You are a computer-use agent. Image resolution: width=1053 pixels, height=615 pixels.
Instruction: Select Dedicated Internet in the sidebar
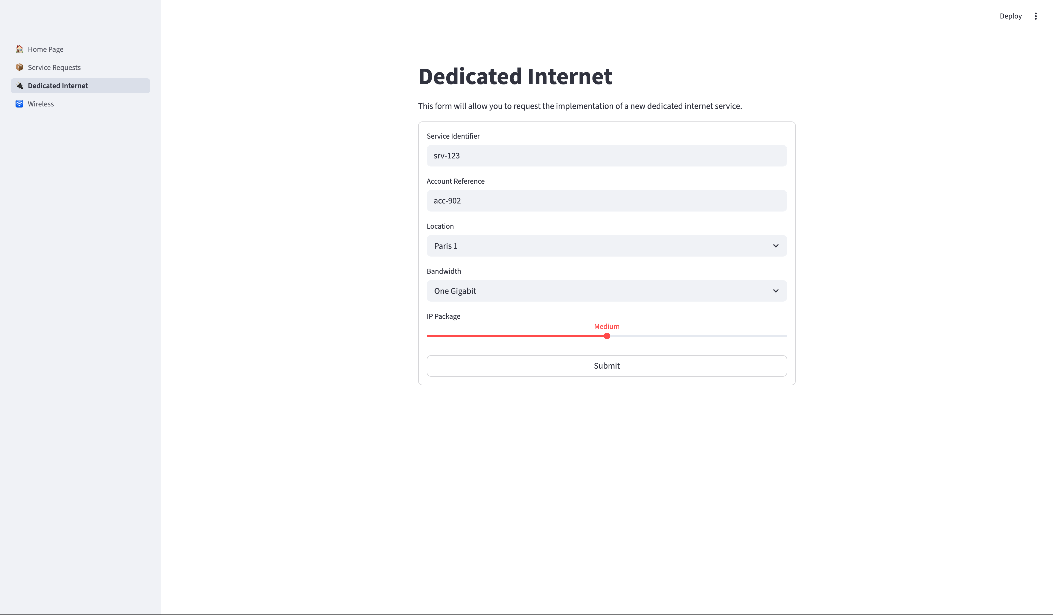tap(58, 86)
